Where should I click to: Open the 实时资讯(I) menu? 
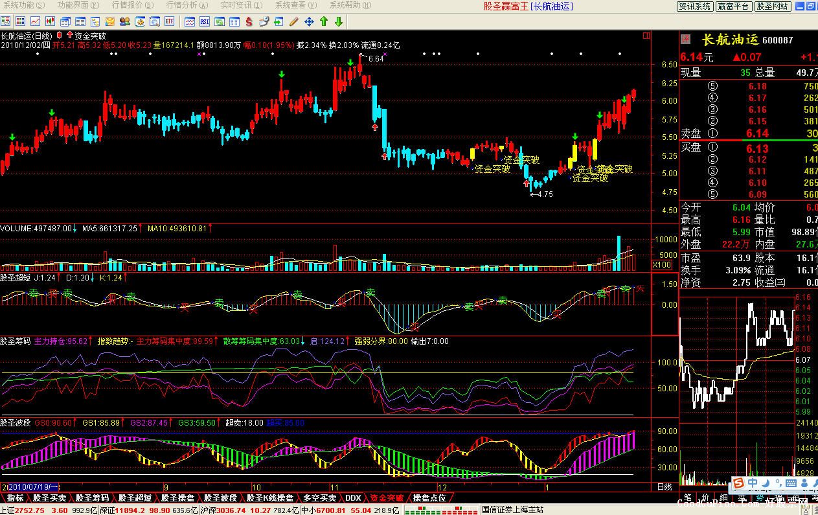coord(242,5)
